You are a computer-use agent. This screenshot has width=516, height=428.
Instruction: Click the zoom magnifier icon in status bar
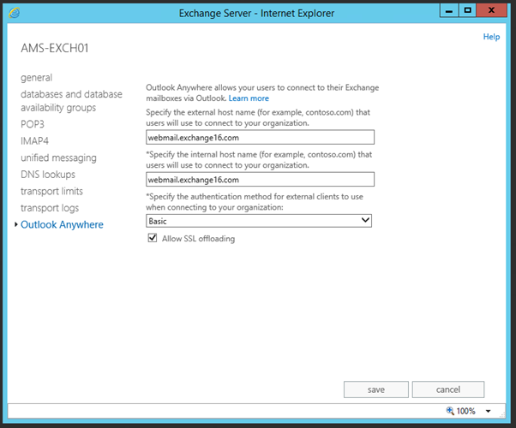pos(451,412)
